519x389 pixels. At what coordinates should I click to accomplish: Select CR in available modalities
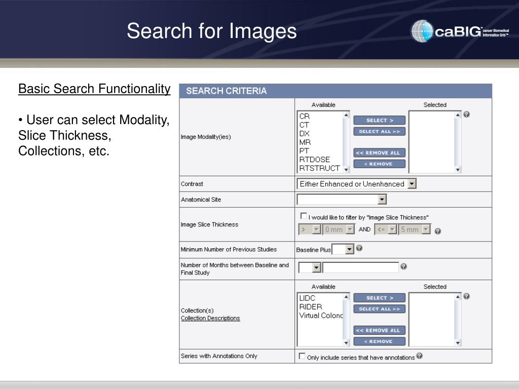[x=304, y=116]
